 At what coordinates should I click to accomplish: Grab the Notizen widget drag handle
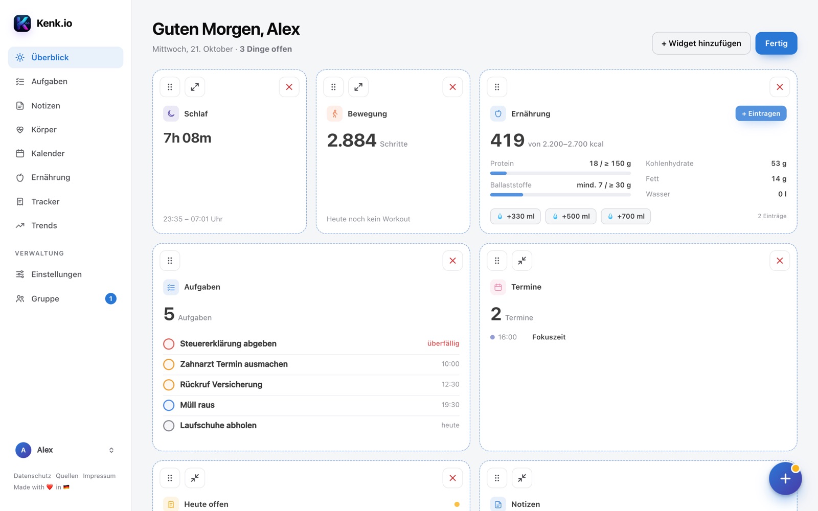coord(497,478)
